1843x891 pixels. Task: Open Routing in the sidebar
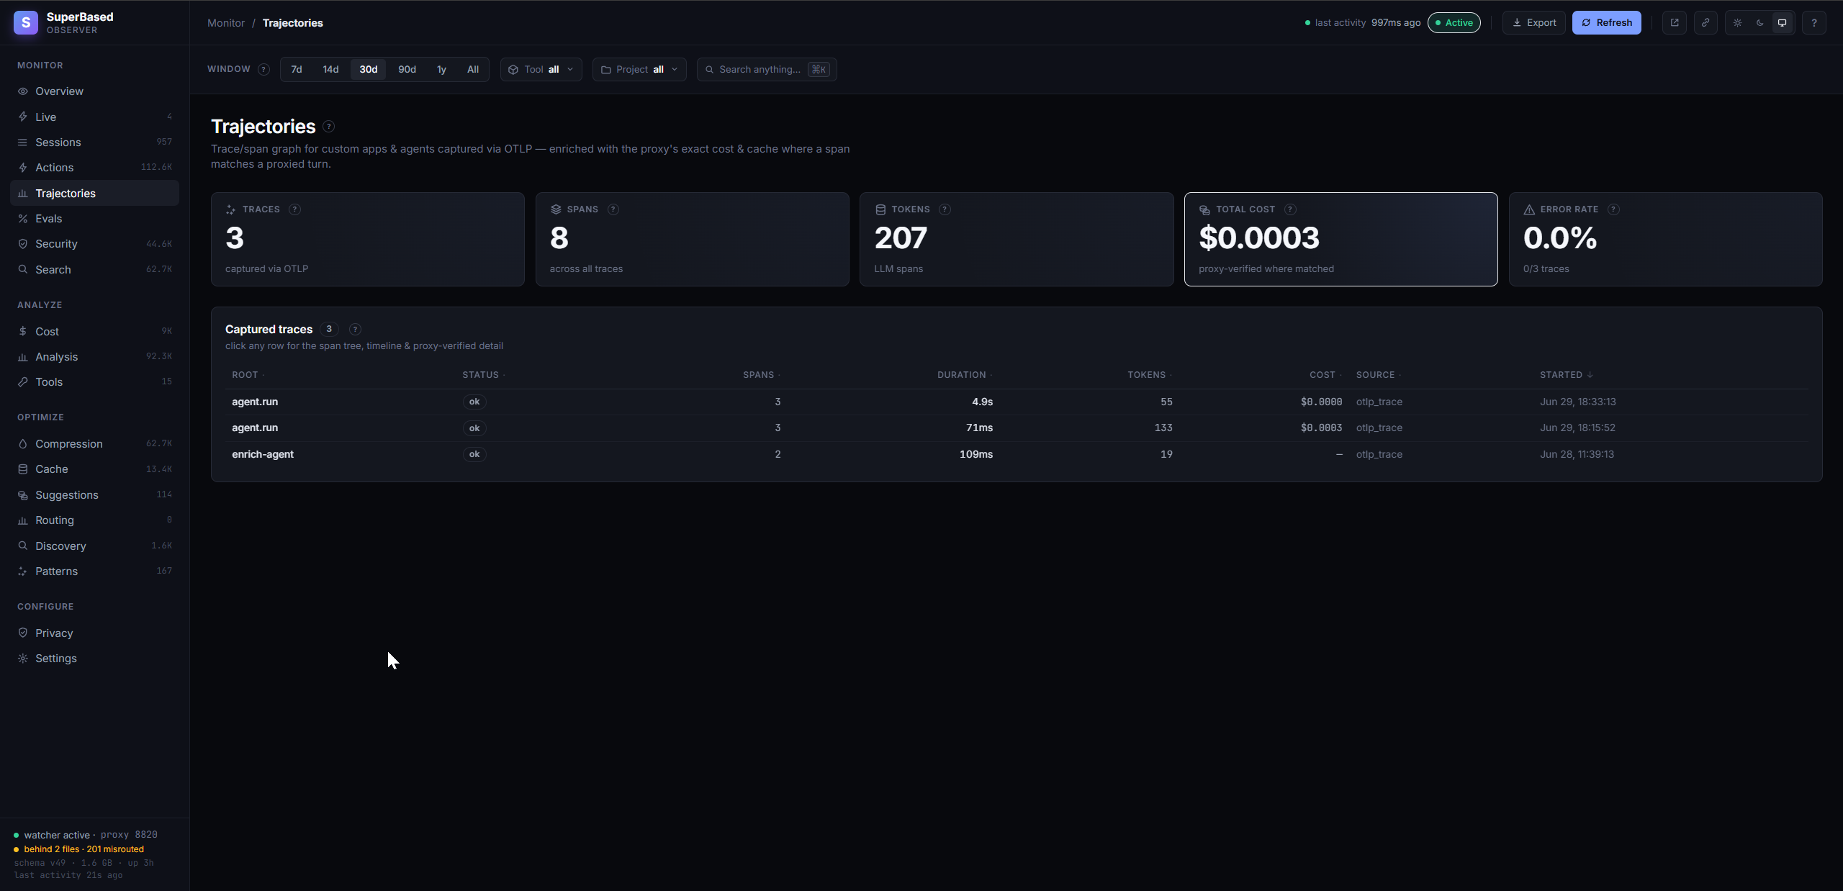94,520
